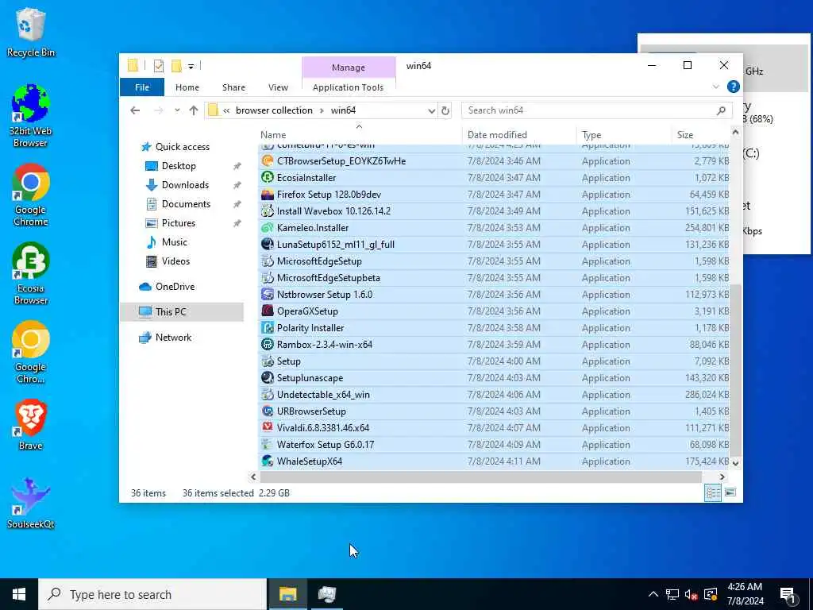
Task: Navigate back with the back arrow
Action: point(135,110)
